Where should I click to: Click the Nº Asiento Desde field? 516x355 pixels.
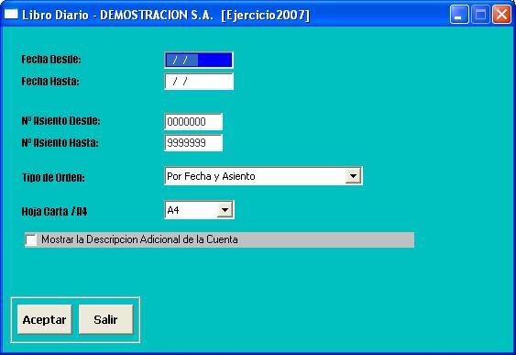pyautogui.click(x=193, y=122)
